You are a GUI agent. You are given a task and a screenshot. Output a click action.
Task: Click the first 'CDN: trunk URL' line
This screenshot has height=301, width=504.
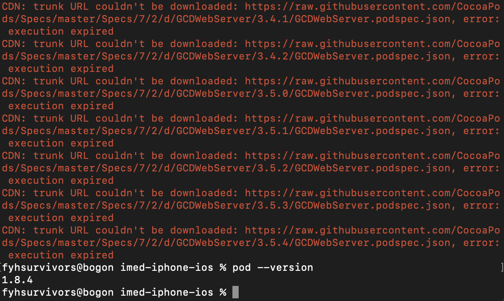click(x=251, y=6)
